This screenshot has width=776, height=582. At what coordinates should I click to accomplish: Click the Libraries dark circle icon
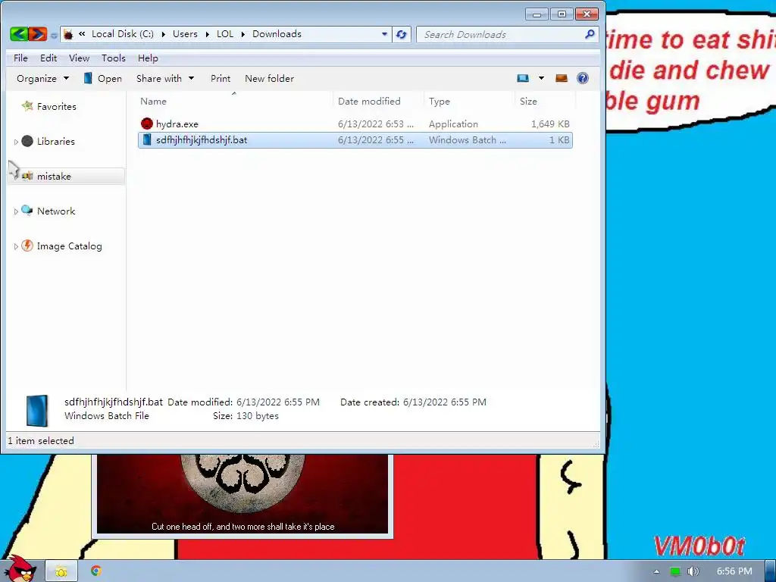coord(28,141)
